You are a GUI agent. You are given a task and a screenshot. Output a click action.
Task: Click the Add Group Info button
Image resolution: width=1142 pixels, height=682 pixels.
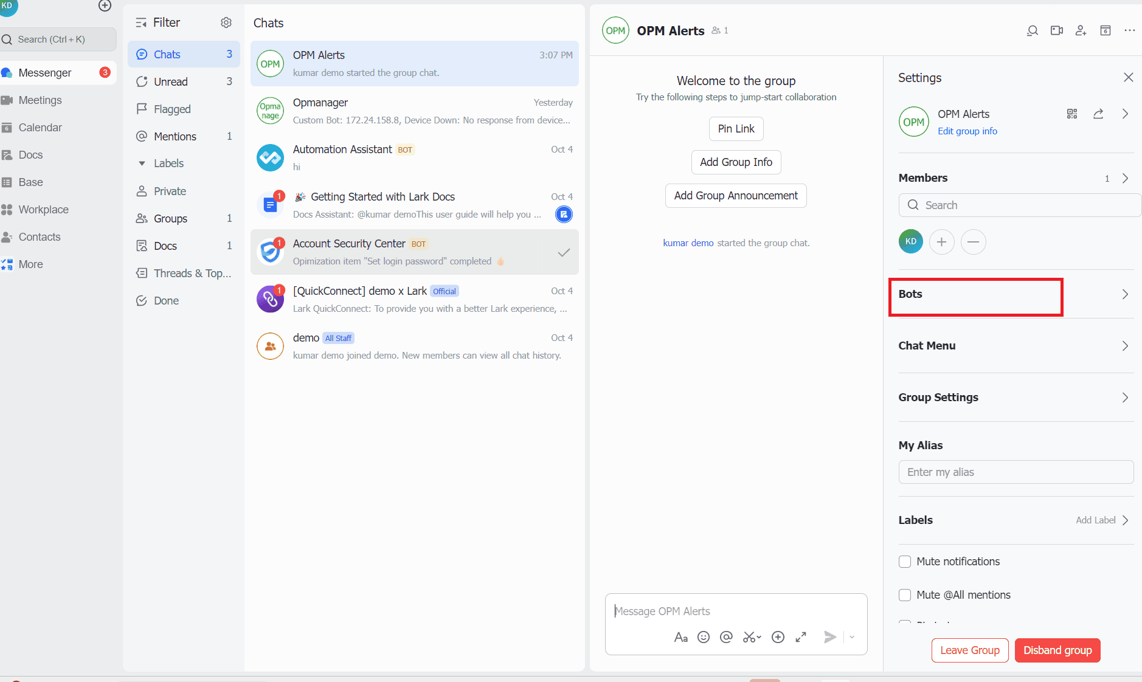click(736, 162)
